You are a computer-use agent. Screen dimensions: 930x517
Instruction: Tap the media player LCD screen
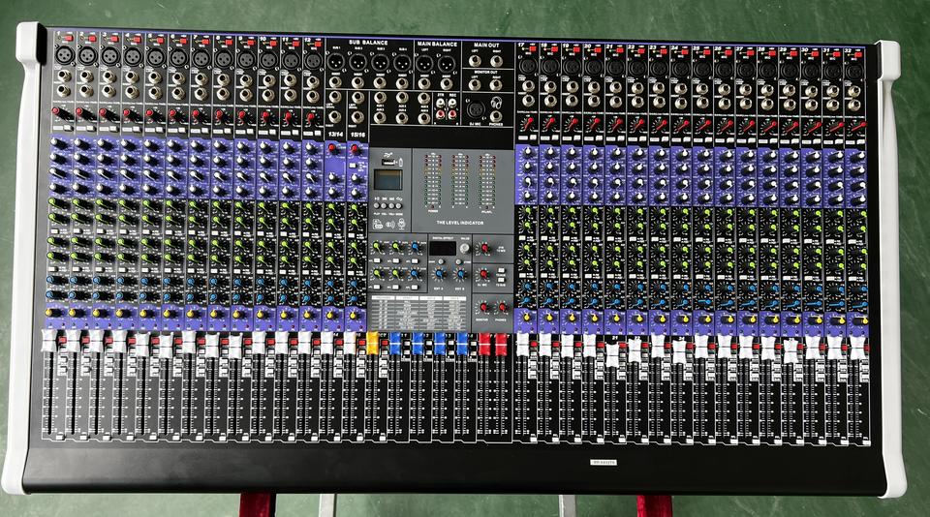(x=388, y=180)
